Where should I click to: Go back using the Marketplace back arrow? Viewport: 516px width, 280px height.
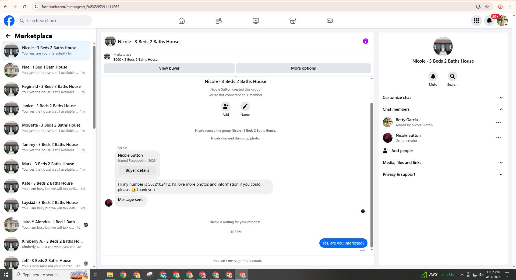point(8,36)
